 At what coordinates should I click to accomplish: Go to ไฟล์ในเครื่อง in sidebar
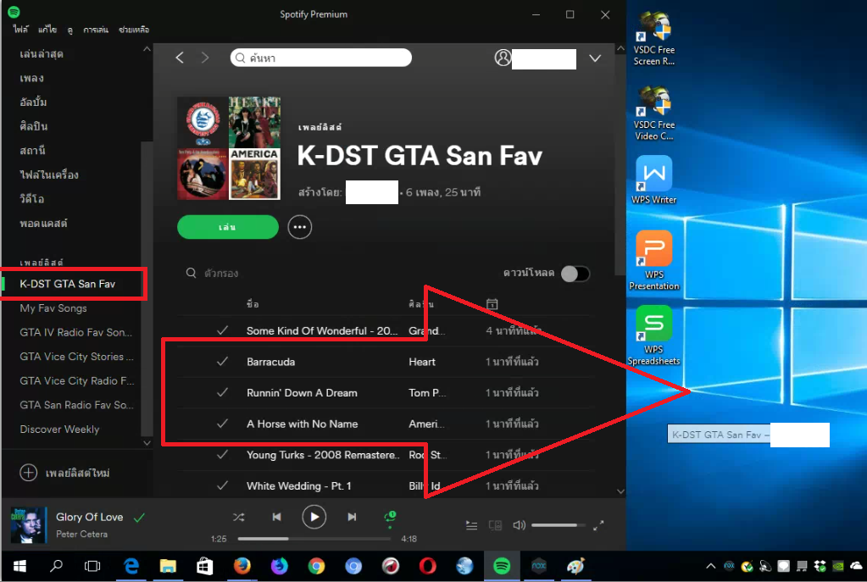coord(49,175)
